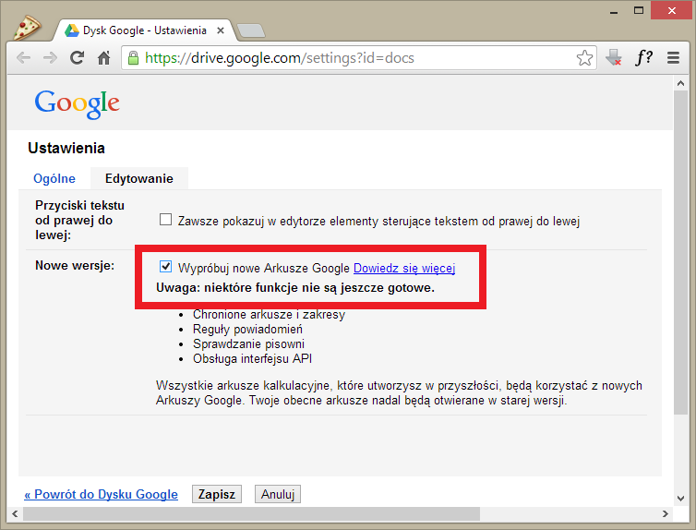Screen dimensions: 696x530
Task: Open the Chrome hamburger menu
Action: [673, 57]
